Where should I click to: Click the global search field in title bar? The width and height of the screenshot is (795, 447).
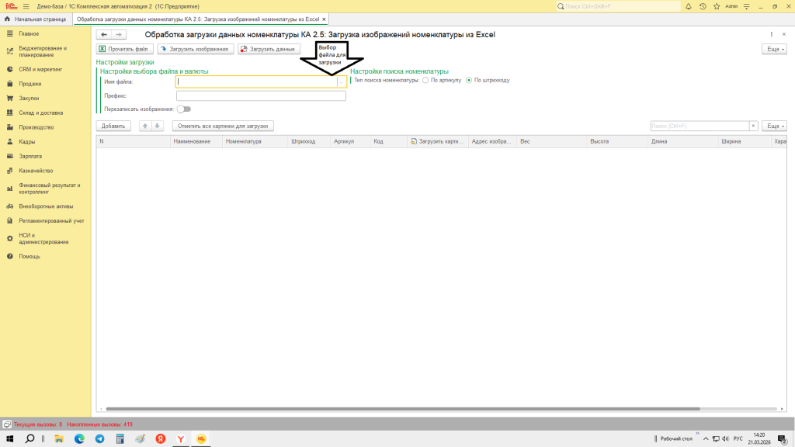(617, 6)
